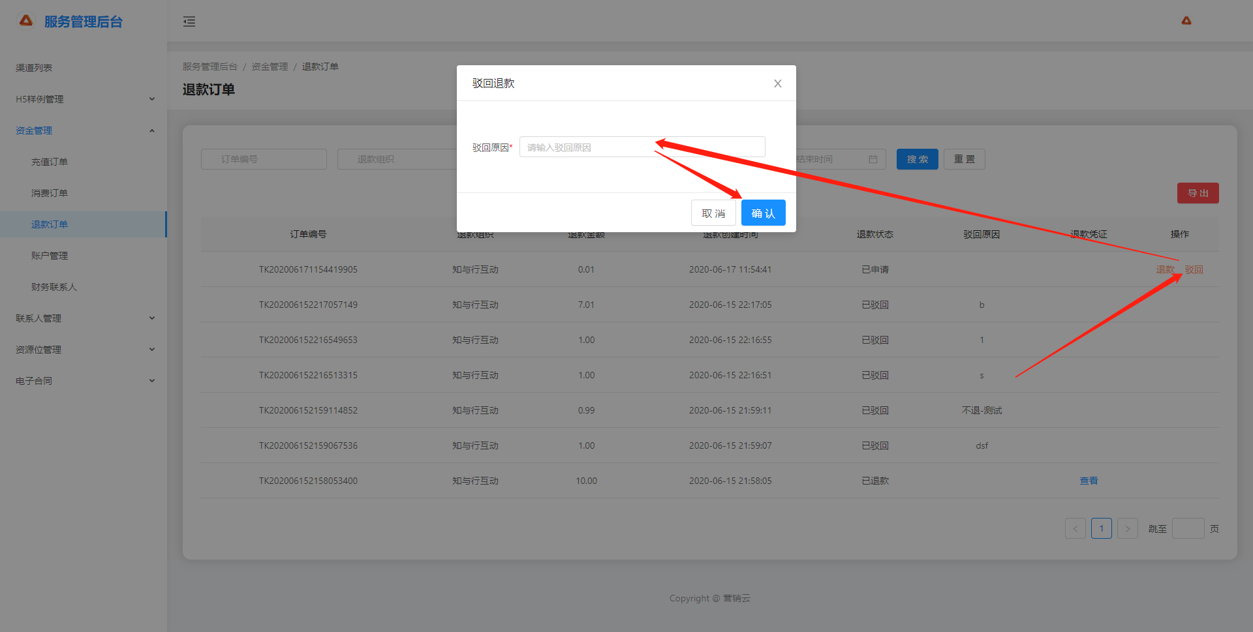Click 已退款 status cell
This screenshot has height=632, width=1253.
pyautogui.click(x=875, y=481)
